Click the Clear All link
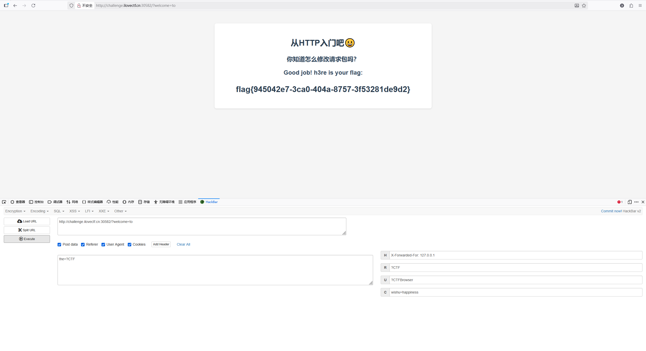 tap(183, 244)
